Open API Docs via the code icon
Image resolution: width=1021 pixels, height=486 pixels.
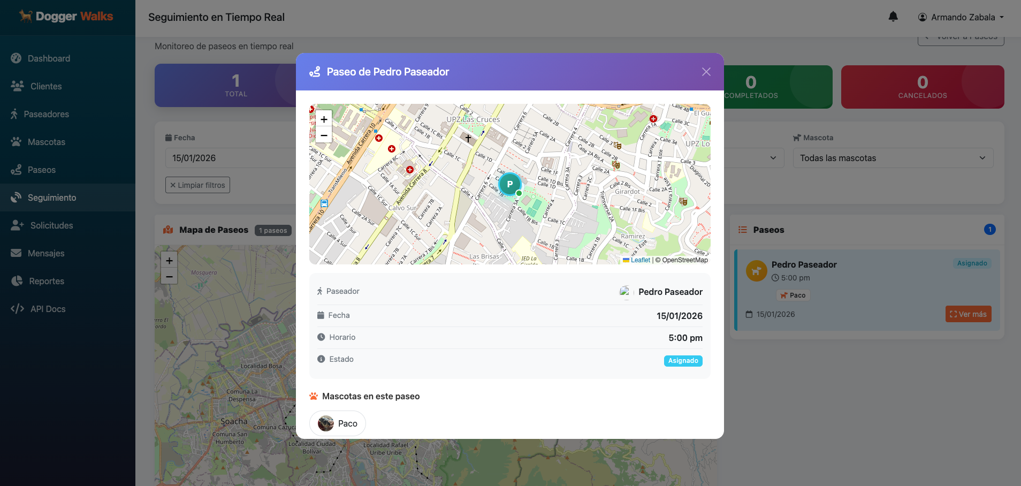coord(18,309)
